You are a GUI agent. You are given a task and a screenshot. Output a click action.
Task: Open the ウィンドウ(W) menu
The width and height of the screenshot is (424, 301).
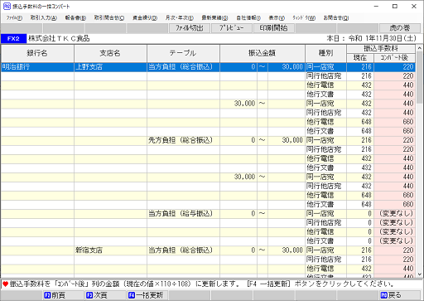(304, 18)
